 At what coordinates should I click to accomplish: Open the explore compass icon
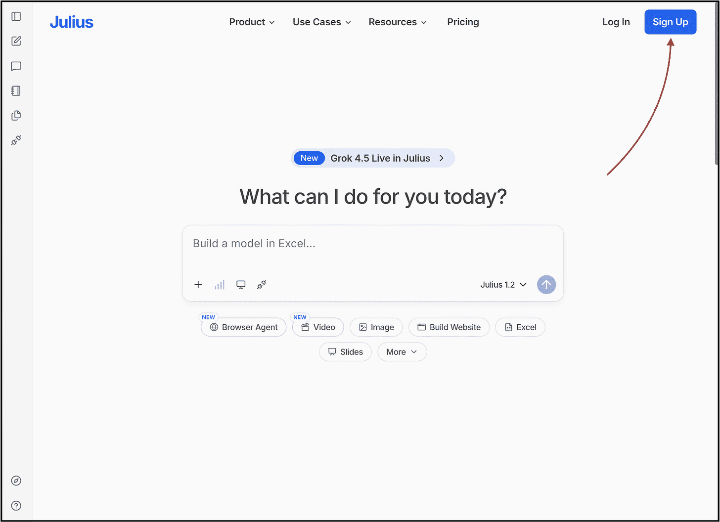[16, 480]
